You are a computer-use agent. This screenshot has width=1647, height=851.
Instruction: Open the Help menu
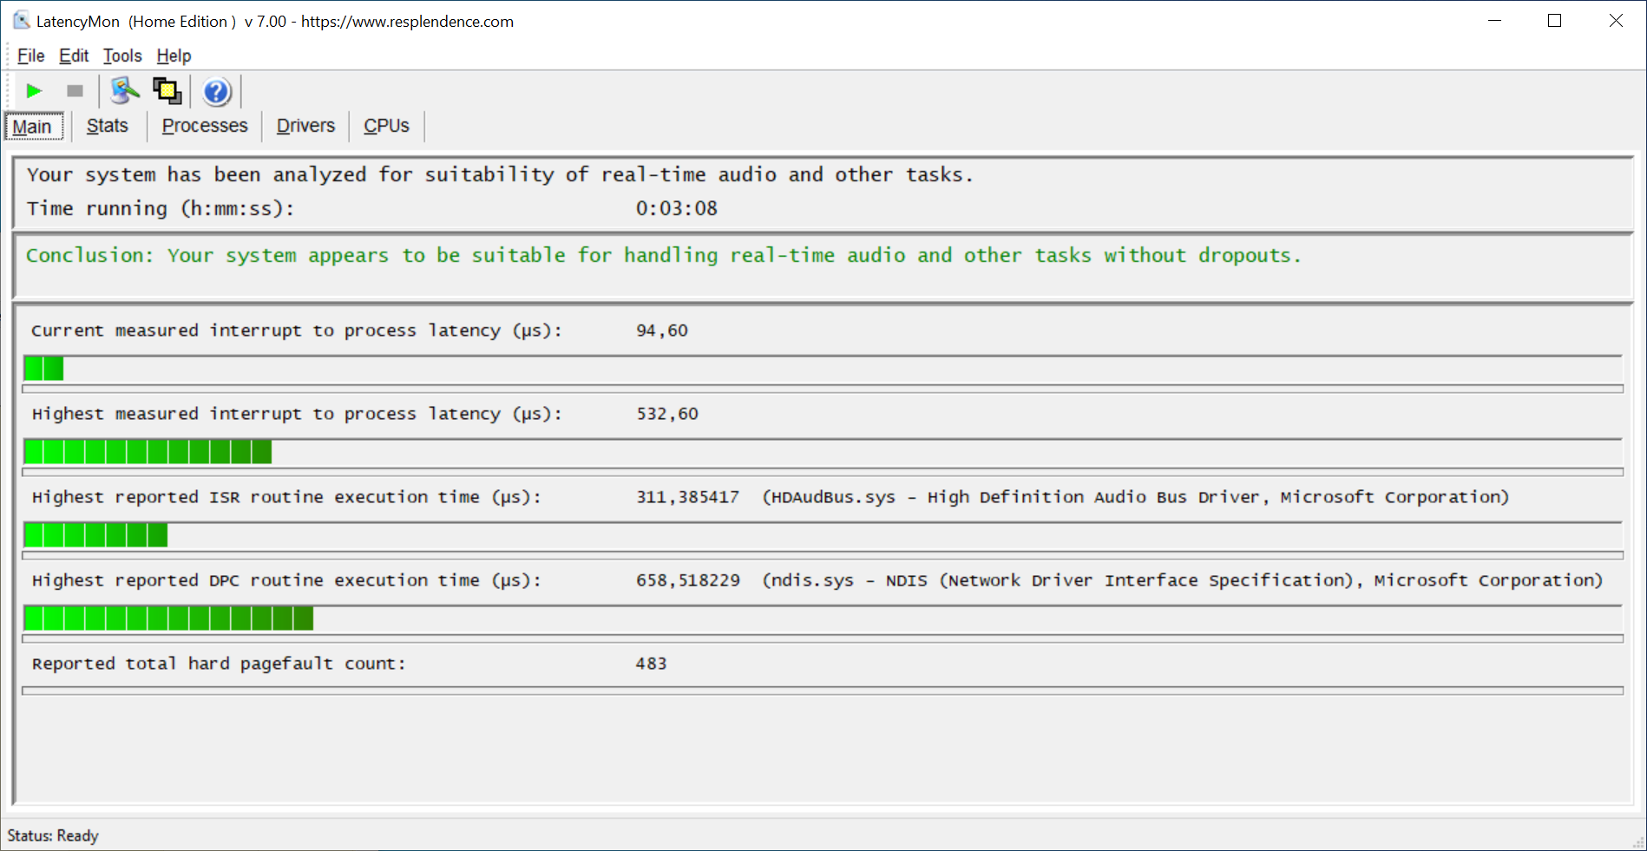click(174, 56)
